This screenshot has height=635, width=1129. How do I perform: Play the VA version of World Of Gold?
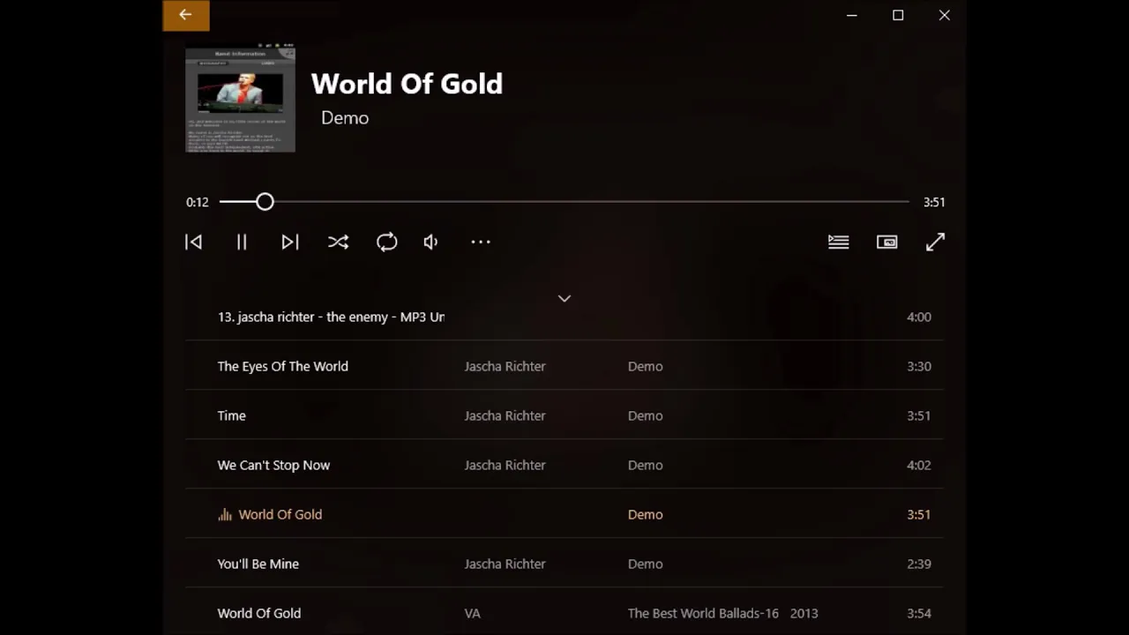click(x=564, y=613)
